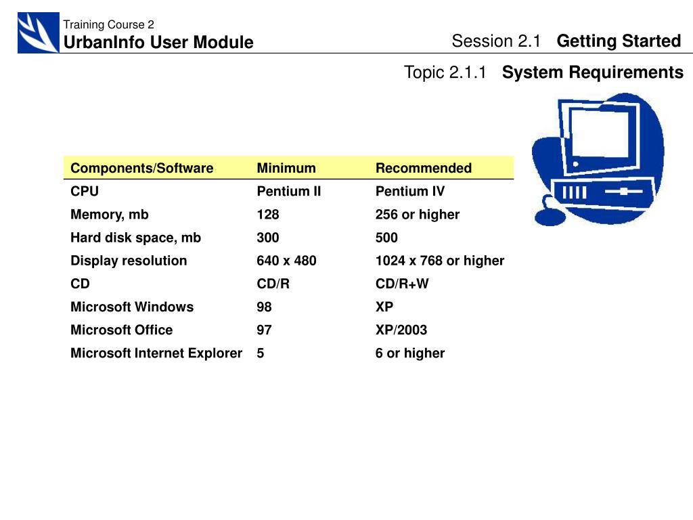The width and height of the screenshot is (693, 520).
Task: Click the 'CD/R+W' recommended cell
Action: coord(402,284)
